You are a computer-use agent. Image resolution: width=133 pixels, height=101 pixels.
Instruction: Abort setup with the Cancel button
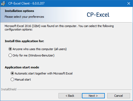pyautogui.click(x=119, y=96)
